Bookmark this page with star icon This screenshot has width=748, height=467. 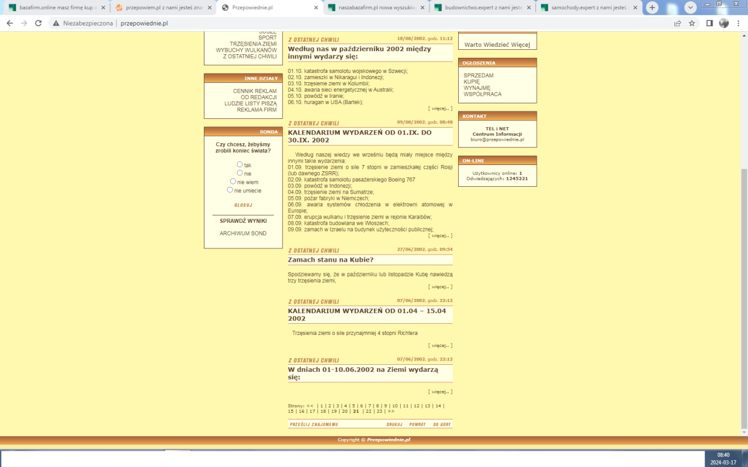pyautogui.click(x=692, y=23)
